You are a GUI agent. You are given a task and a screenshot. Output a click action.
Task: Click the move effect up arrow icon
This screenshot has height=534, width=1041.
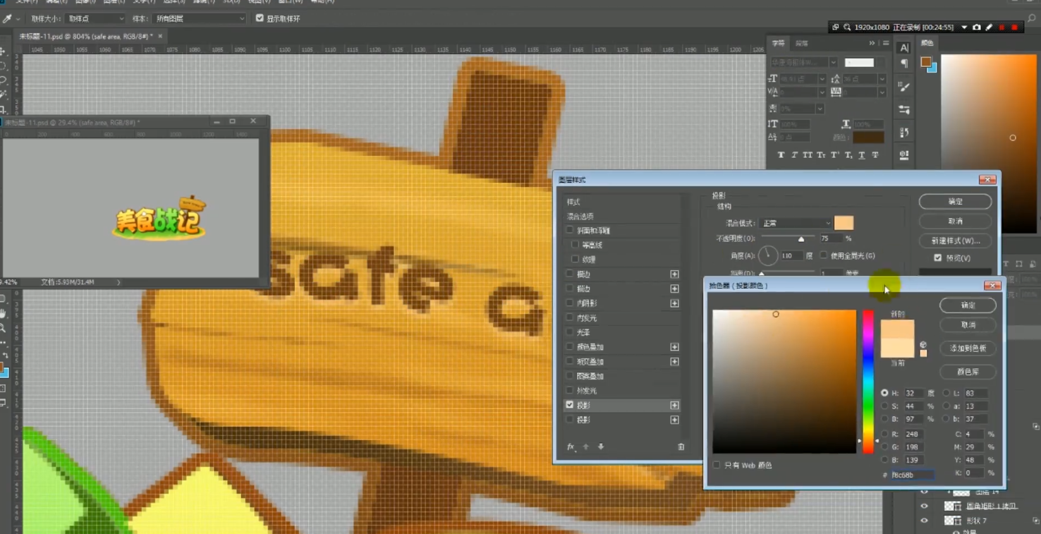pyautogui.click(x=586, y=447)
